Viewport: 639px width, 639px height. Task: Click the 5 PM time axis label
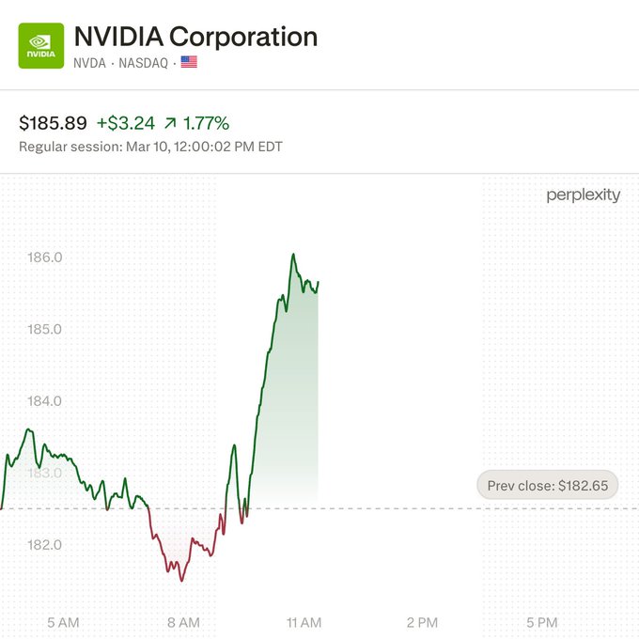click(542, 622)
